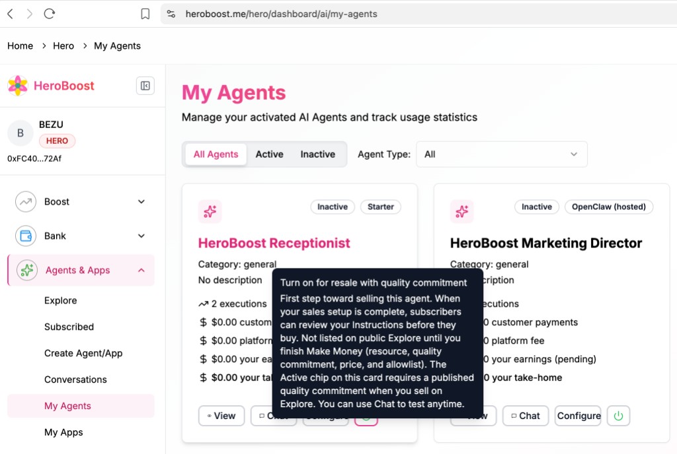This screenshot has width=677, height=454.
Task: Click the HERO badge under BEZU
Action: point(57,141)
